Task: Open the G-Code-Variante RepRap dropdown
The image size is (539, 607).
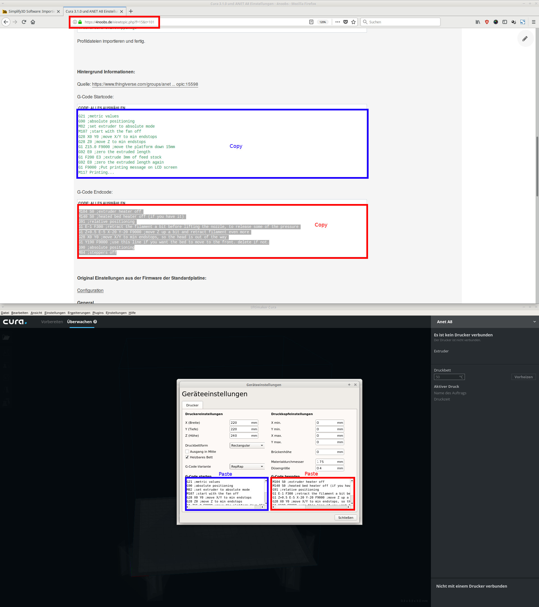Action: click(x=247, y=466)
